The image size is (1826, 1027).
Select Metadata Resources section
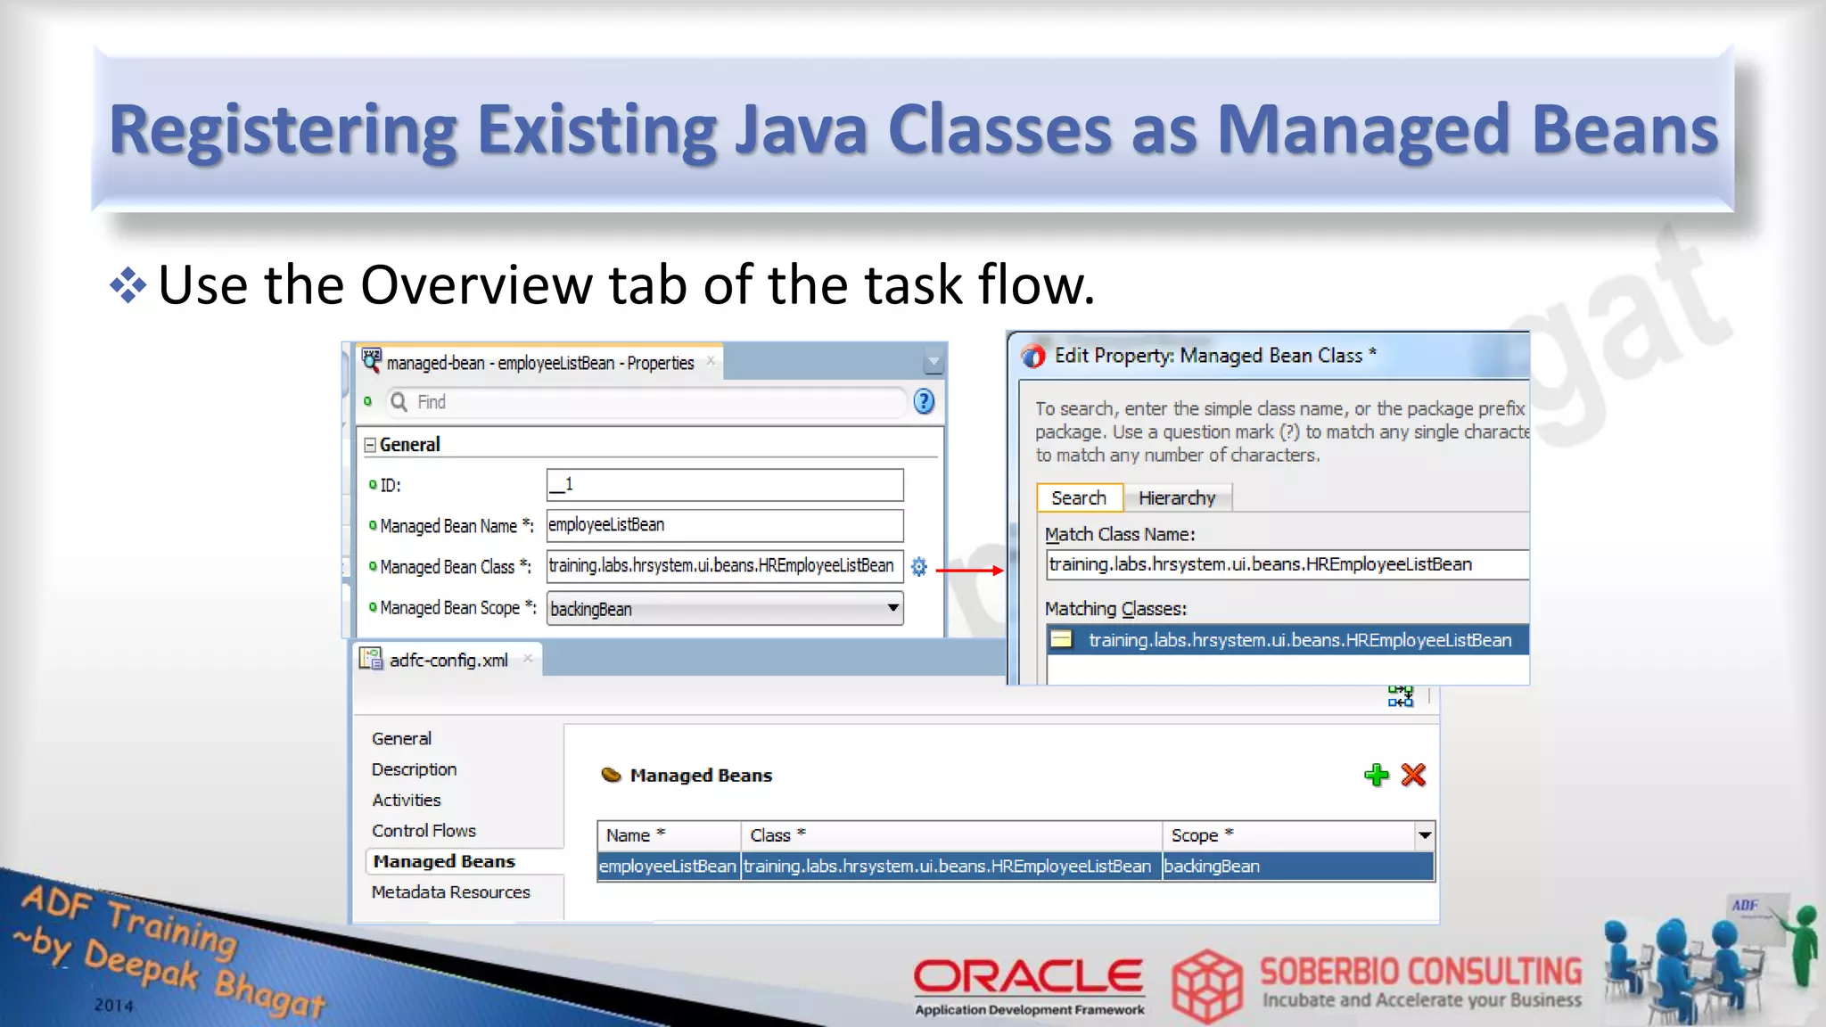pyautogui.click(x=450, y=892)
